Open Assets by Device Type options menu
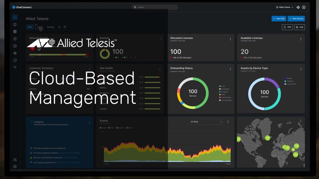 [301, 69]
